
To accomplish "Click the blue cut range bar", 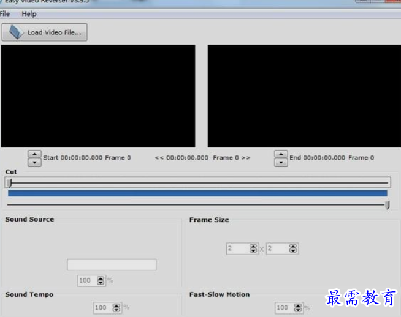I will [x=197, y=193].
